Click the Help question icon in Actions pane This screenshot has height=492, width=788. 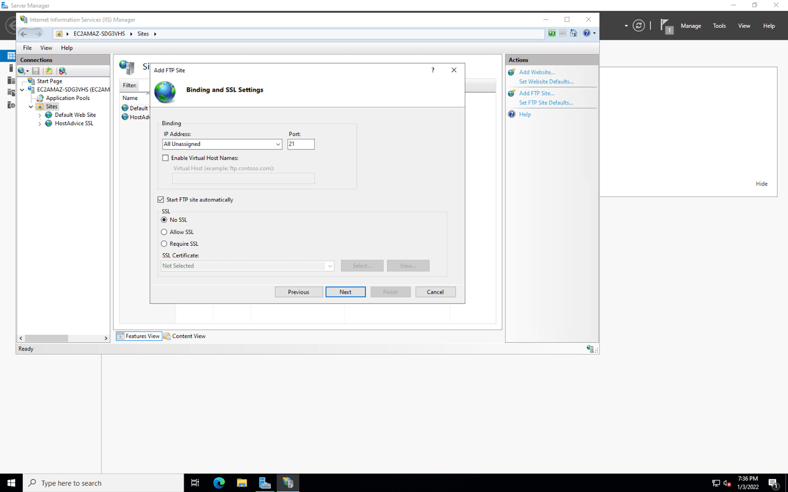(x=512, y=114)
